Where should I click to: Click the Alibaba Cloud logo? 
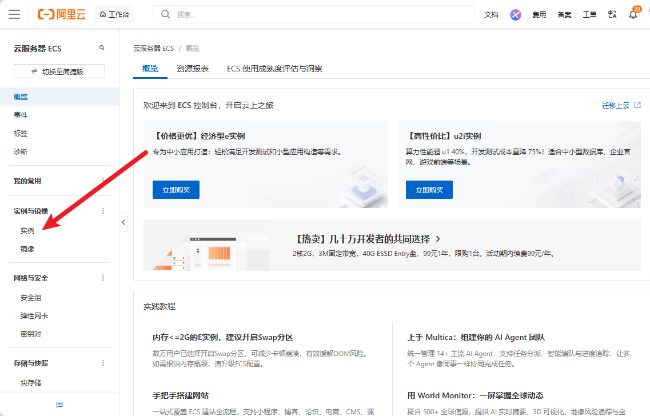(x=62, y=14)
